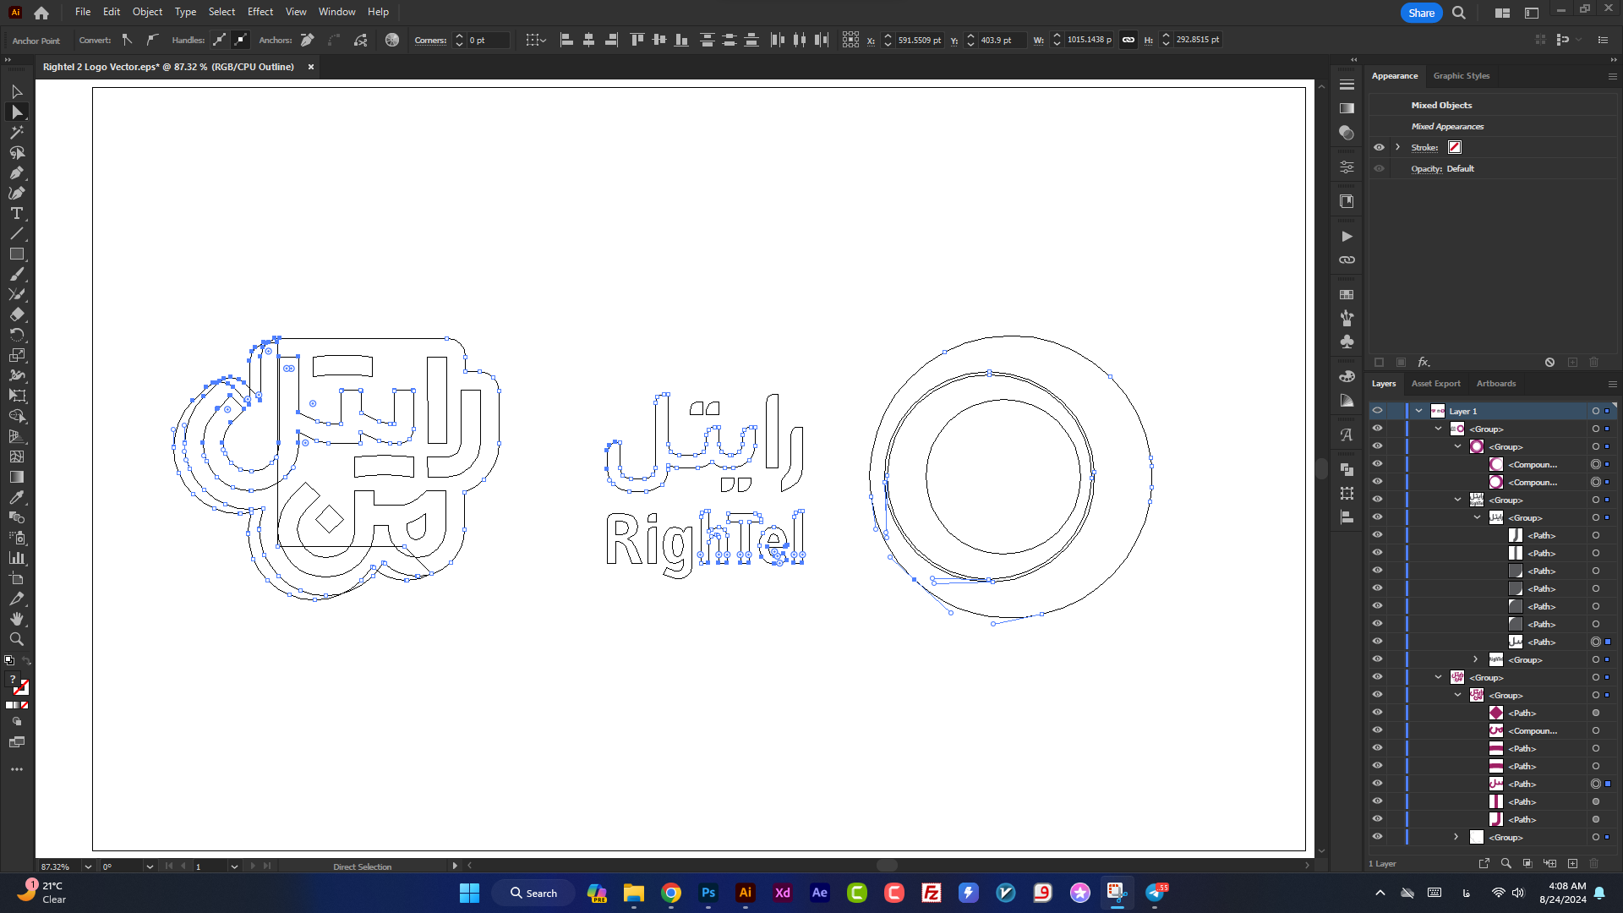Viewport: 1623px width, 913px height.
Task: Click Clear Appearance icon in Appearance panel
Action: [1549, 362]
